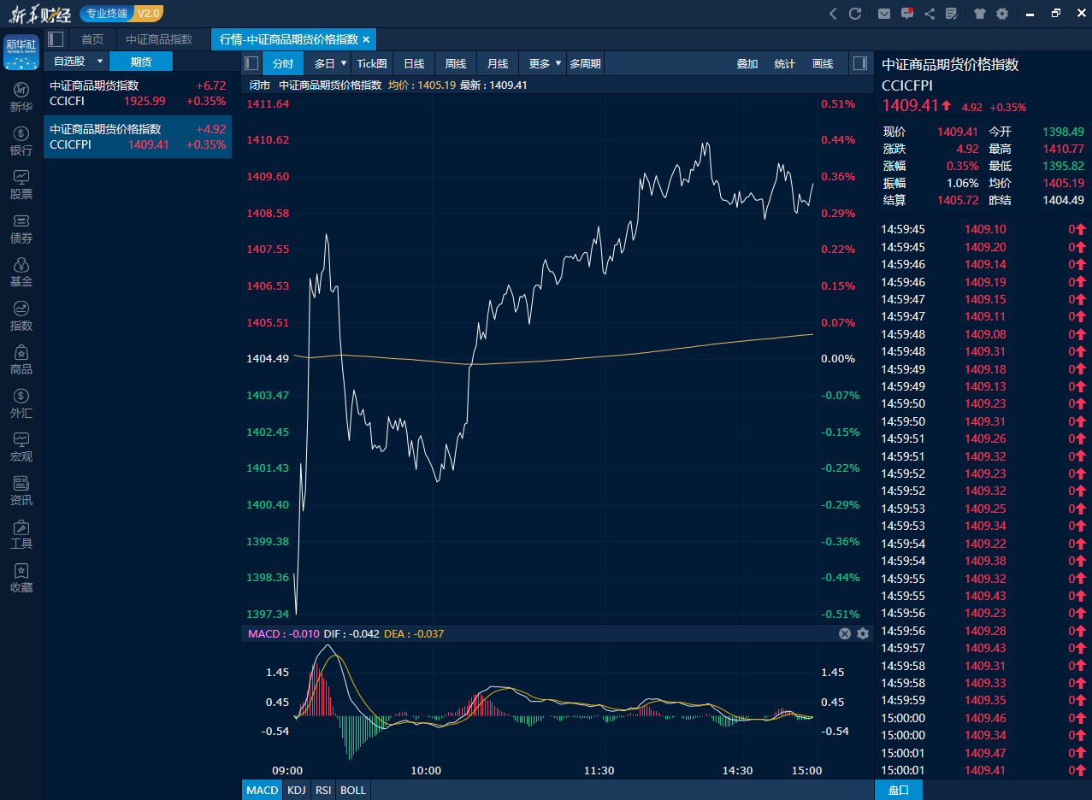The height and width of the screenshot is (800, 1092).
Task: Toggle the watchlist panel beside 分时
Action: pyautogui.click(x=251, y=63)
